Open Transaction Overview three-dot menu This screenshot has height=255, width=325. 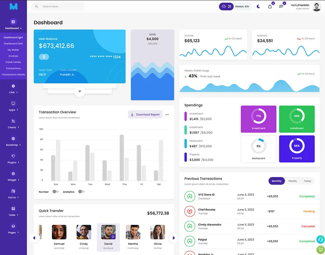click(167, 115)
